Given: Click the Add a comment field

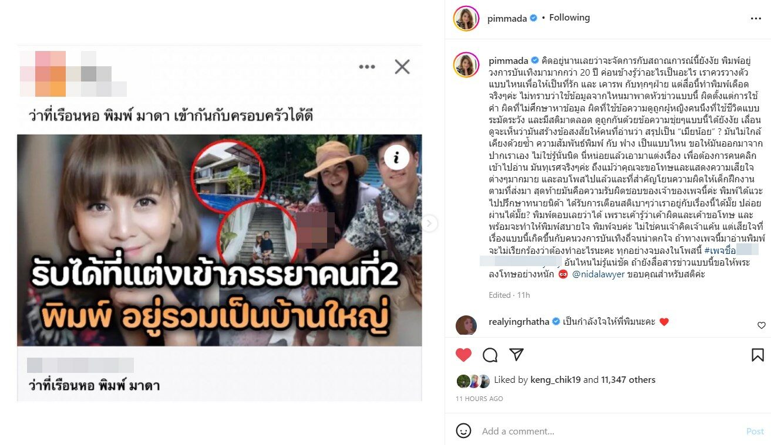Looking at the screenshot, I should click(608, 432).
